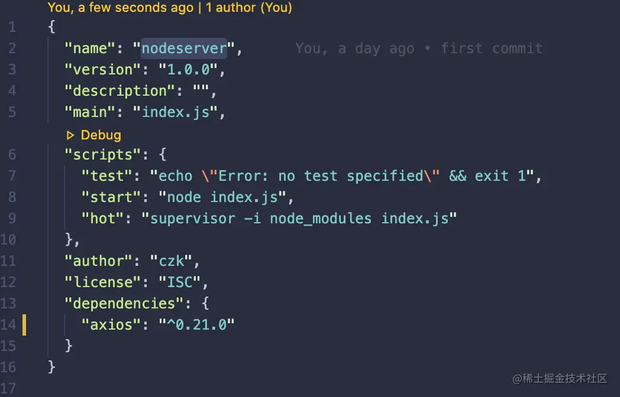The height and width of the screenshot is (397, 620).
Task: Click the yellow change marker beside line 14
Action: pyautogui.click(x=25, y=324)
